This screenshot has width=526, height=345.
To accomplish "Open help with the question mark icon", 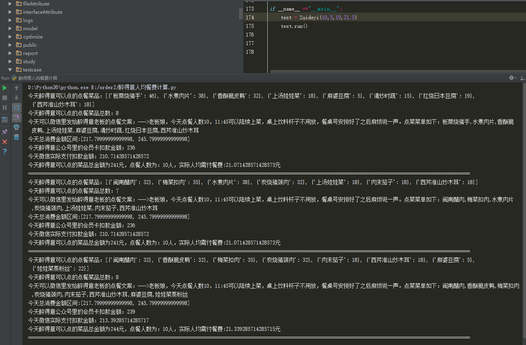I will 5,151.
